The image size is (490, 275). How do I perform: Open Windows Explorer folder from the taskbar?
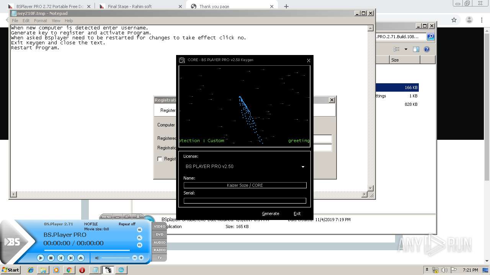(x=43, y=270)
